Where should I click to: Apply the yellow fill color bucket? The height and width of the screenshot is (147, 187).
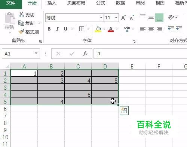98,29
